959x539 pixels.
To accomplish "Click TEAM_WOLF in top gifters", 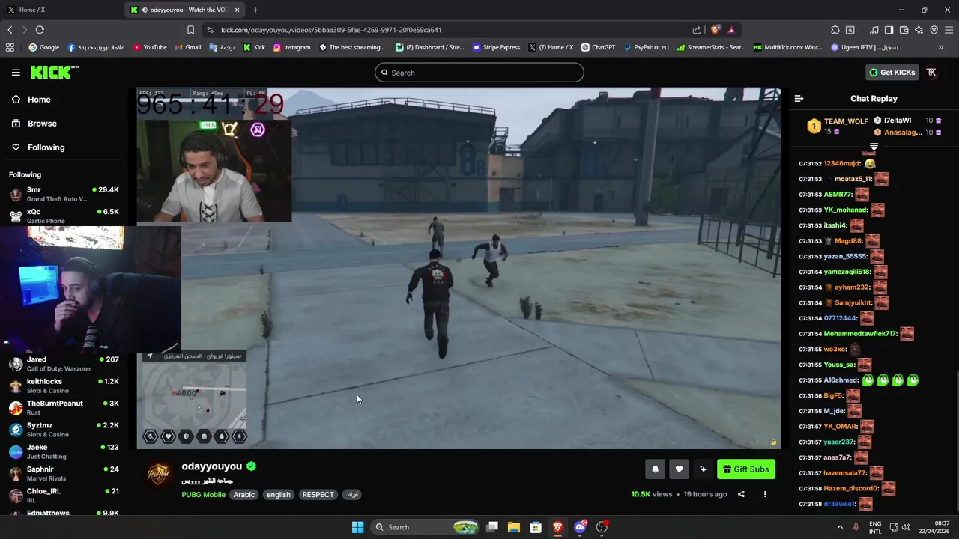I will pyautogui.click(x=846, y=121).
